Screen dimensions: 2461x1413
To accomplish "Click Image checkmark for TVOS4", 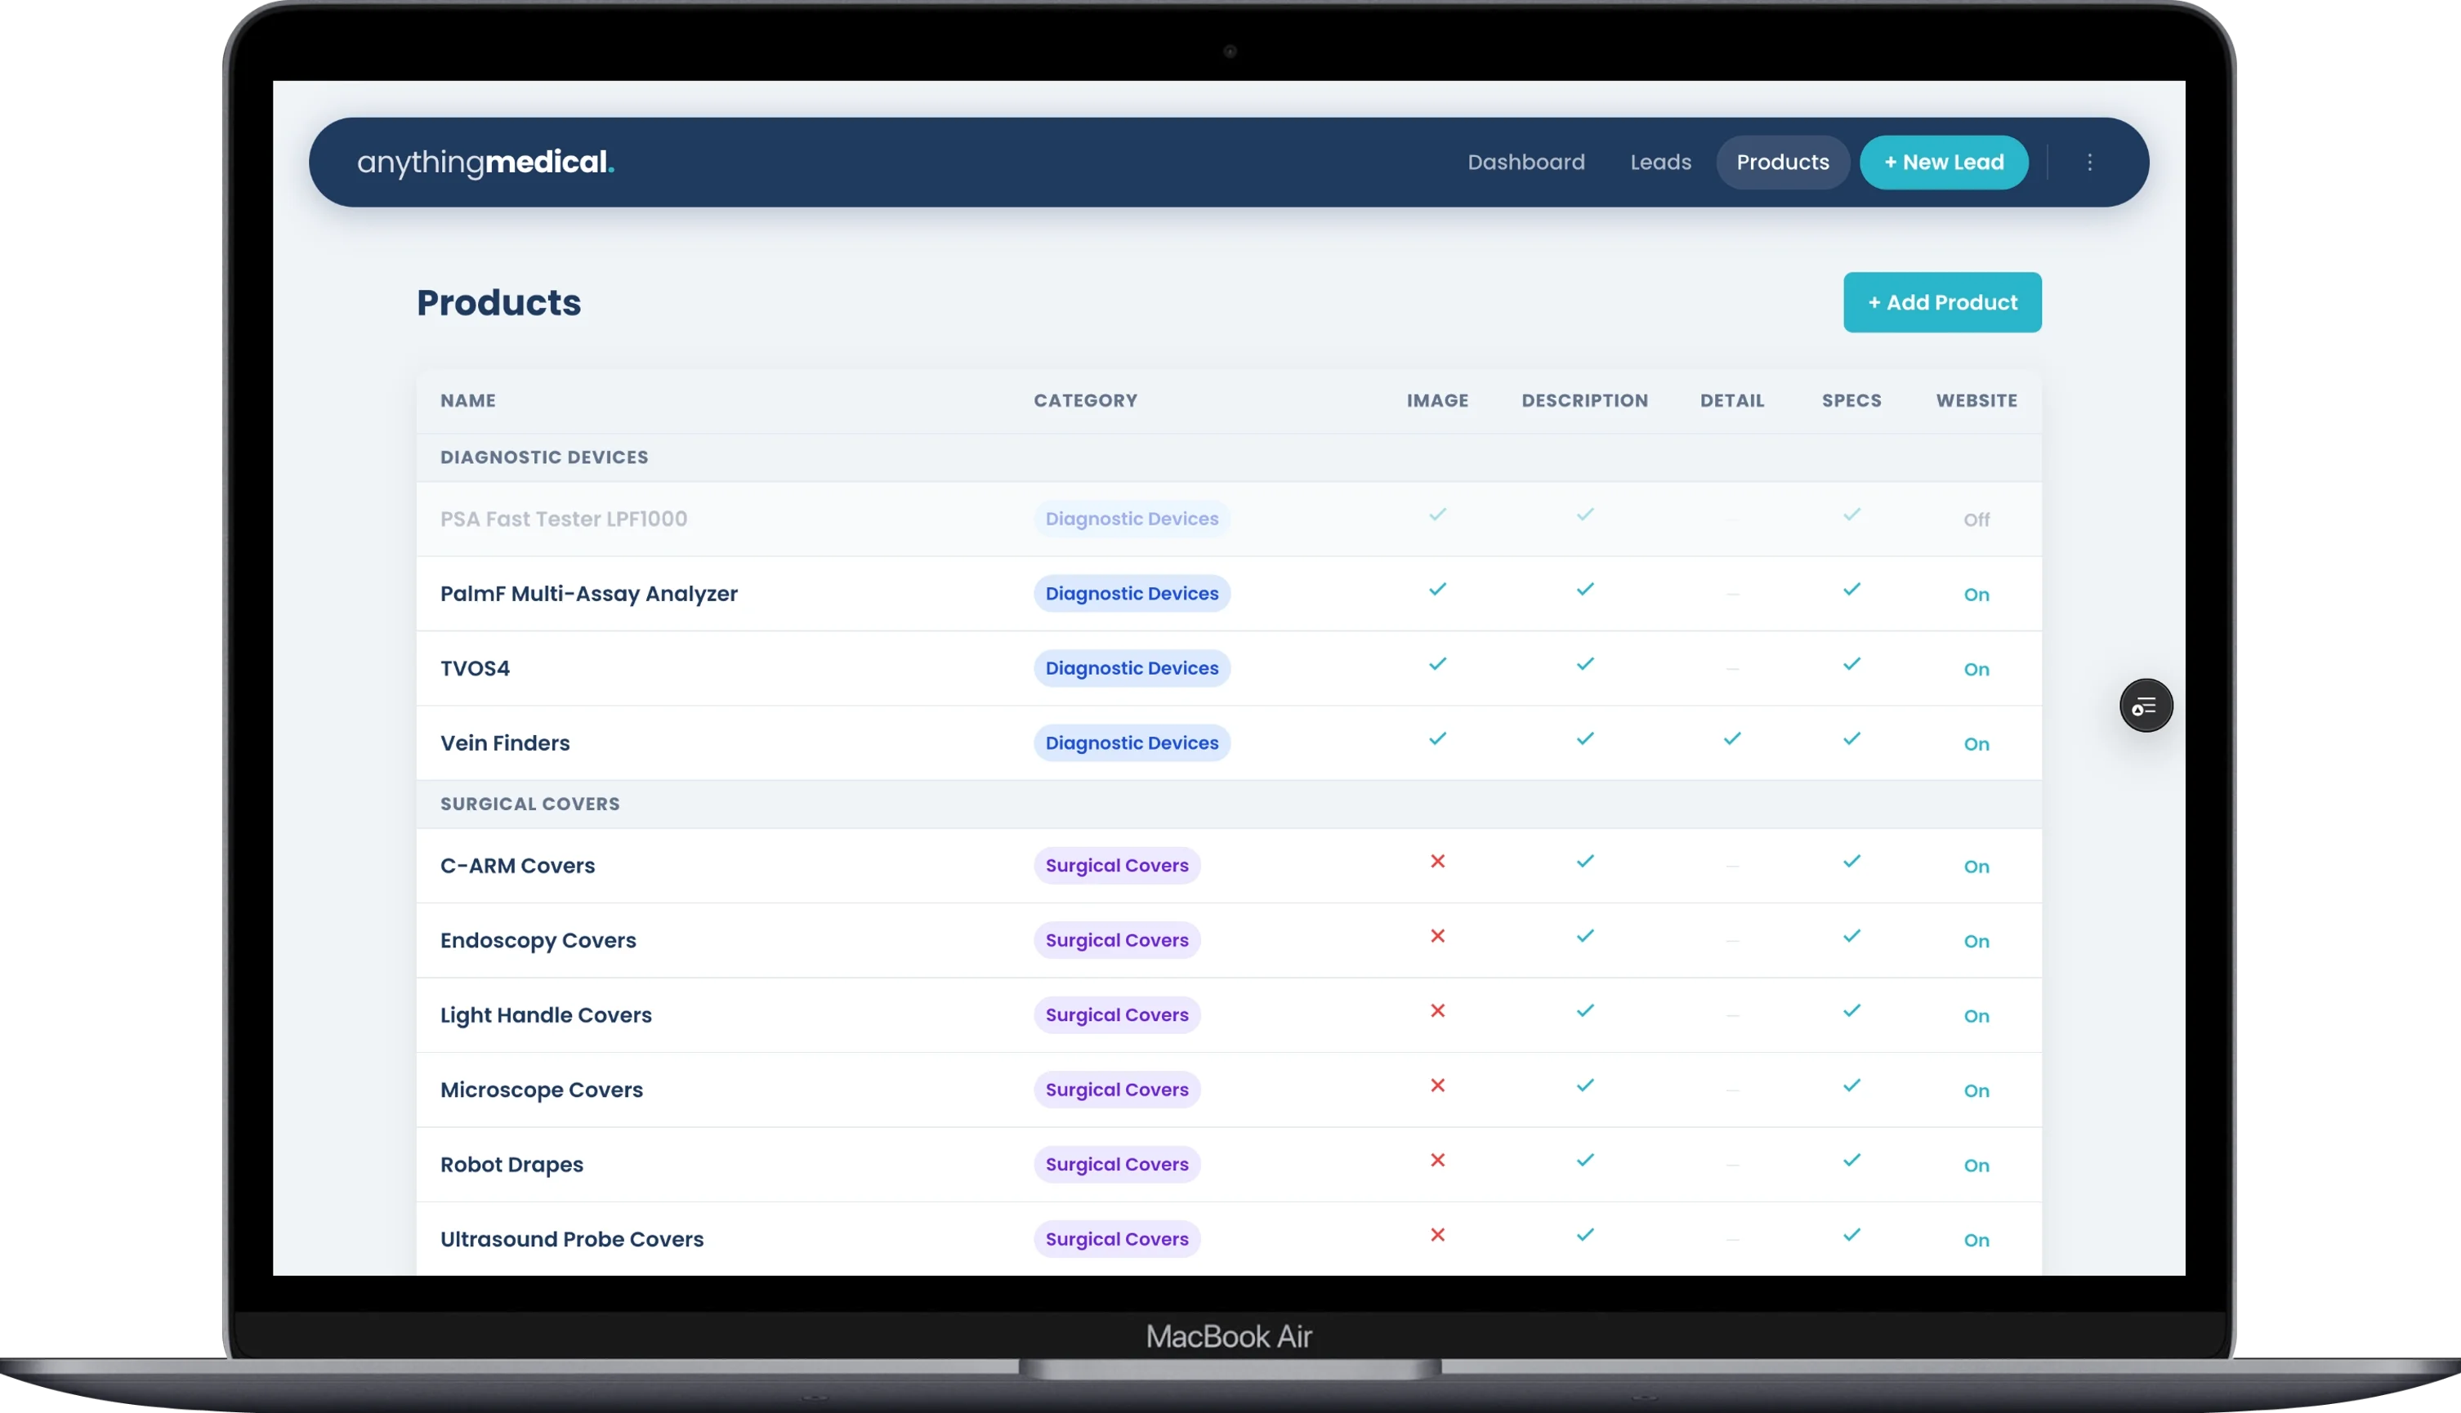I will [x=1438, y=664].
